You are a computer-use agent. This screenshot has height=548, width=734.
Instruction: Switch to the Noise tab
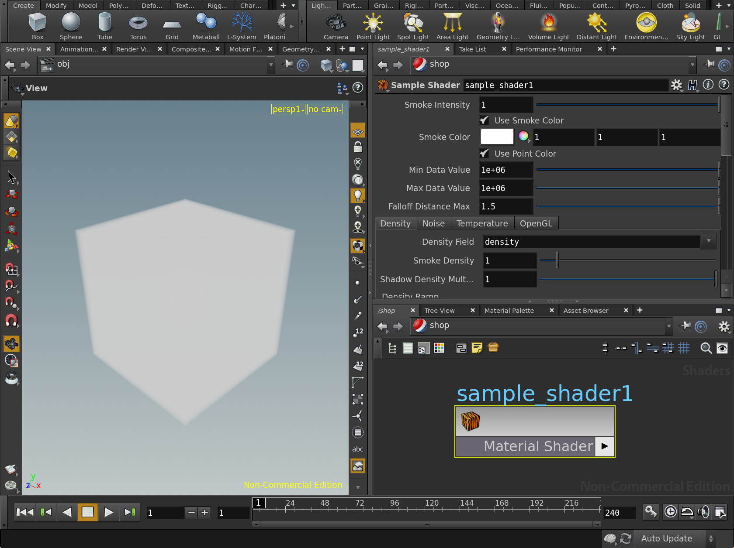[x=433, y=223]
